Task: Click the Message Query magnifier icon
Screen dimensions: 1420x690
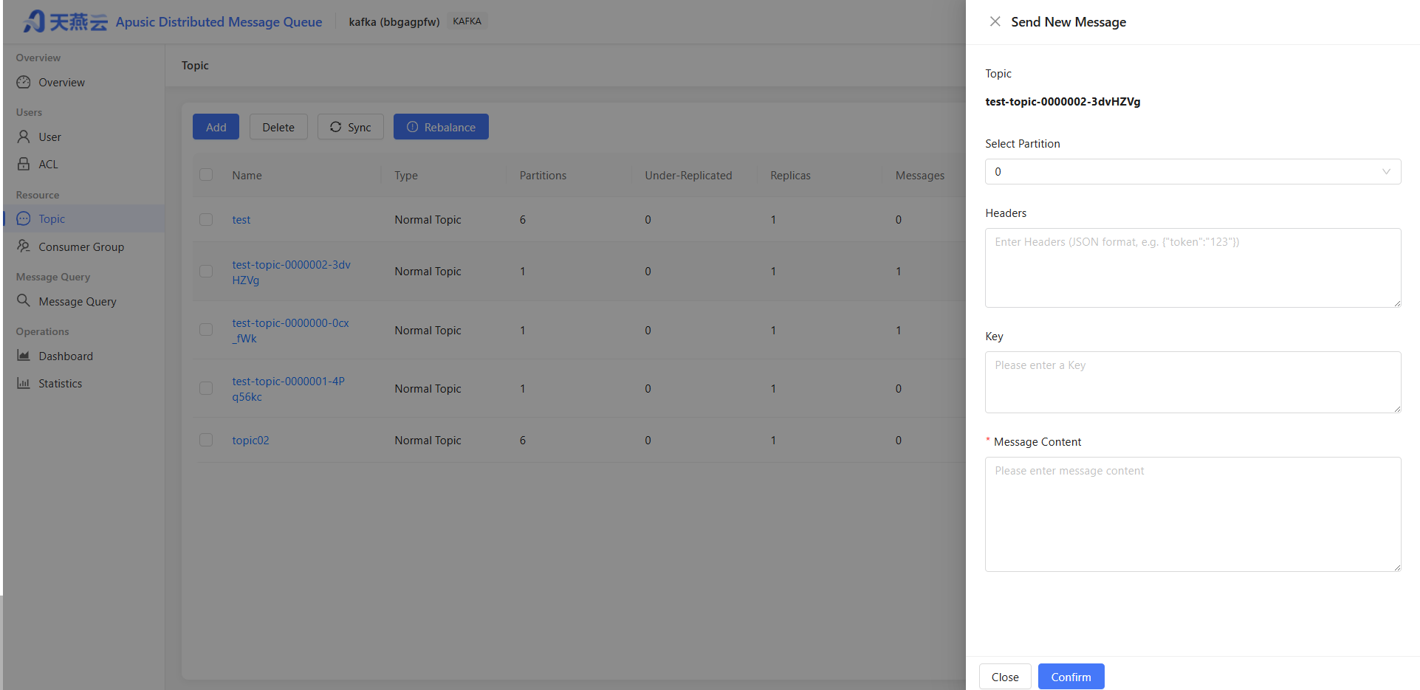Action: (x=24, y=301)
